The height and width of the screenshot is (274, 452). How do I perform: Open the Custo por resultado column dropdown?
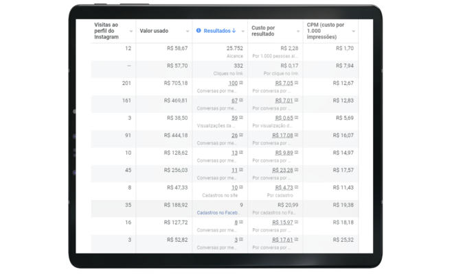[298, 32]
